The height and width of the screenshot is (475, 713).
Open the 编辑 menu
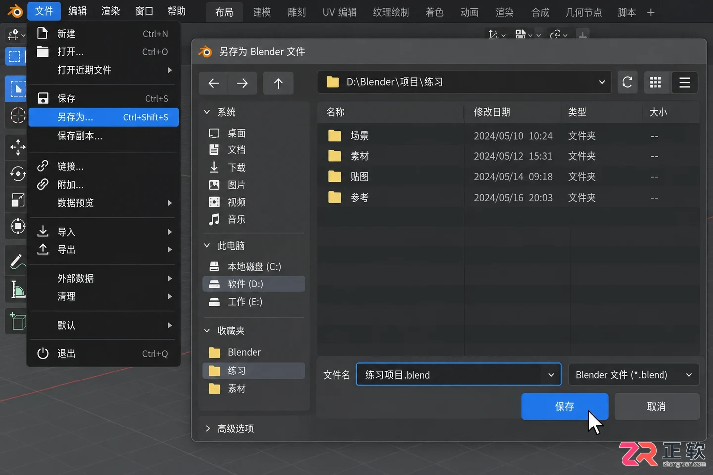[x=77, y=11]
